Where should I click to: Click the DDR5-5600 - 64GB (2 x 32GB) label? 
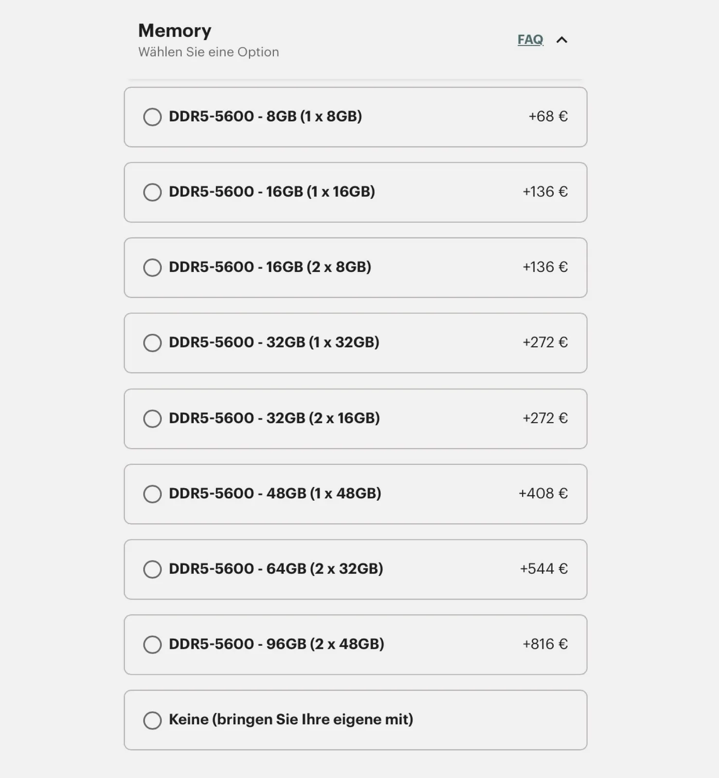[276, 568]
